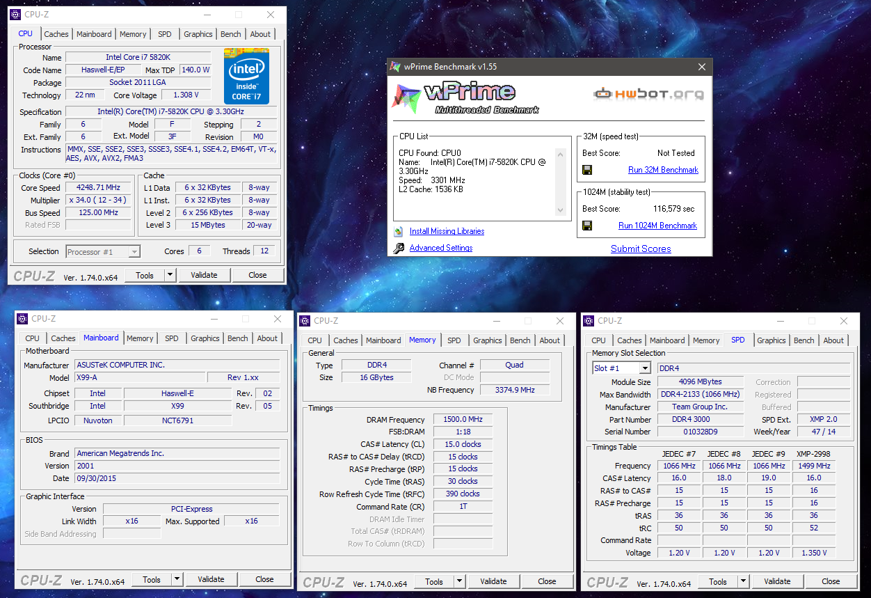This screenshot has width=871, height=598.
Task: Click scroll-up arrow in wPrime CPU List
Action: (560, 154)
